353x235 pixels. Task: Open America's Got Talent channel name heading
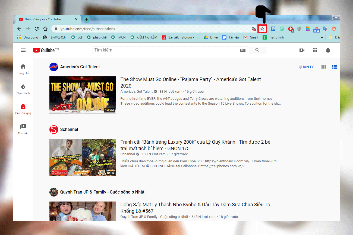(x=80, y=67)
